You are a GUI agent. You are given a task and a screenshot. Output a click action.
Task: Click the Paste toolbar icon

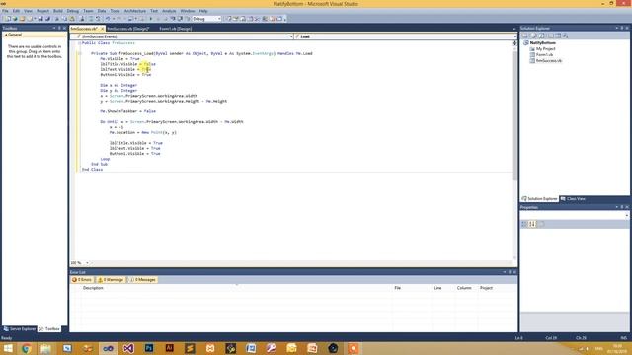(72, 19)
